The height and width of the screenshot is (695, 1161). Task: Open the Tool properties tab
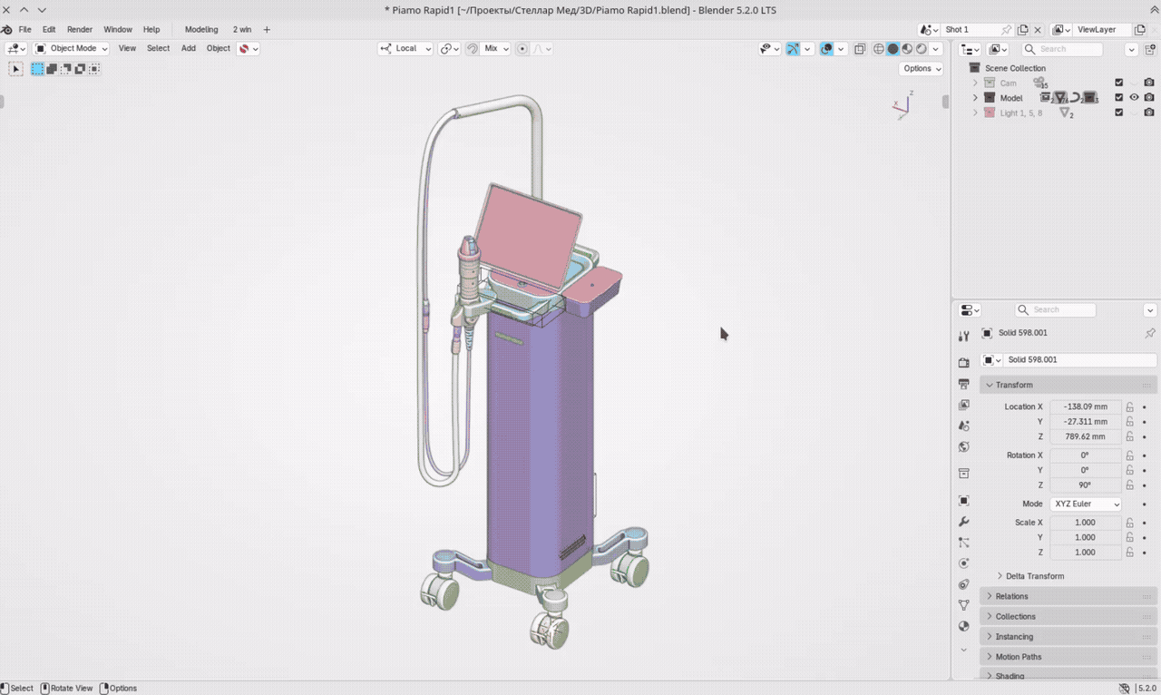point(964,336)
